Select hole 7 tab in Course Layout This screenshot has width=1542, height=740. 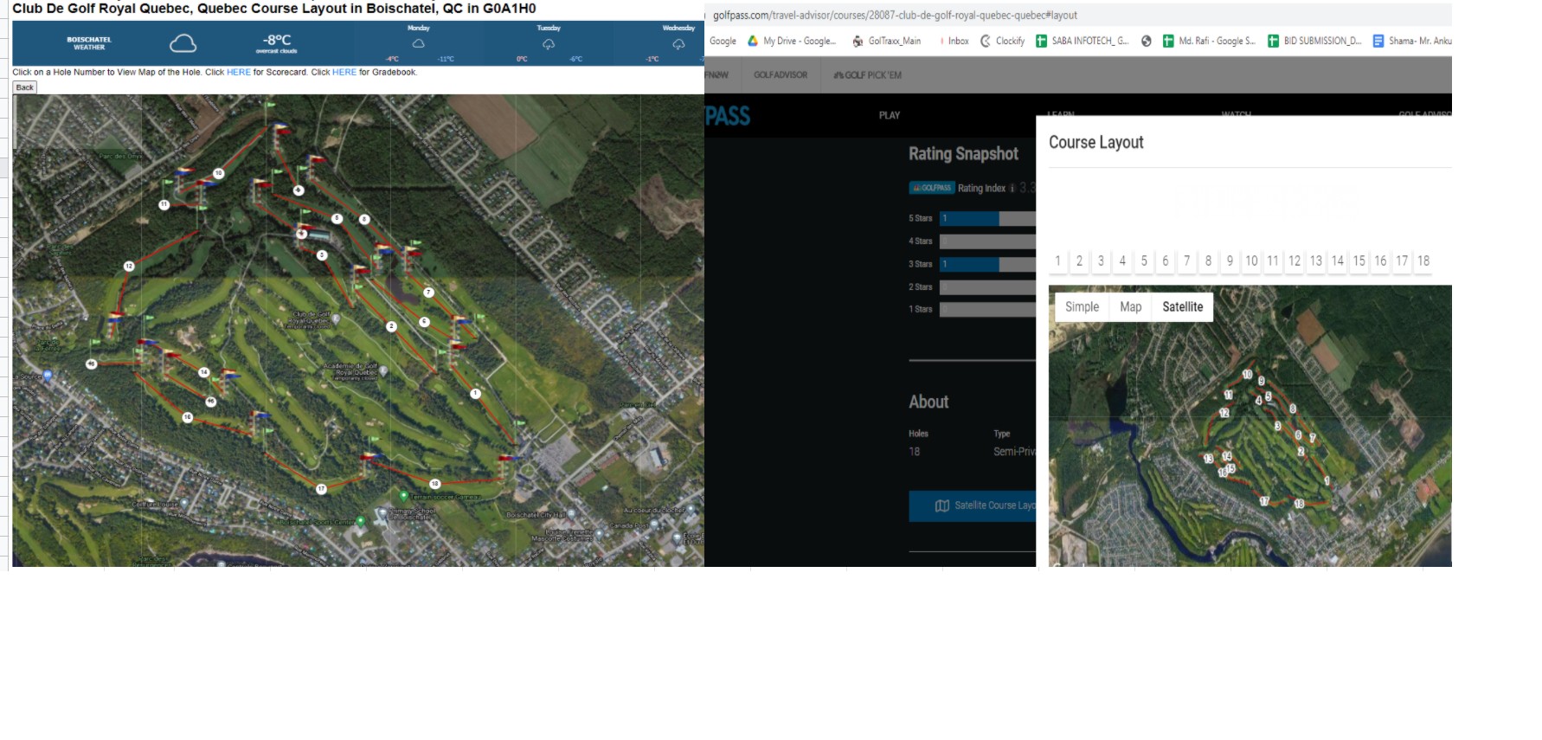pyautogui.click(x=1187, y=261)
